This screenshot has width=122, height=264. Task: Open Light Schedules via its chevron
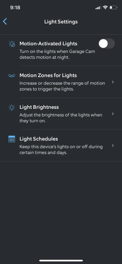[x=113, y=146]
